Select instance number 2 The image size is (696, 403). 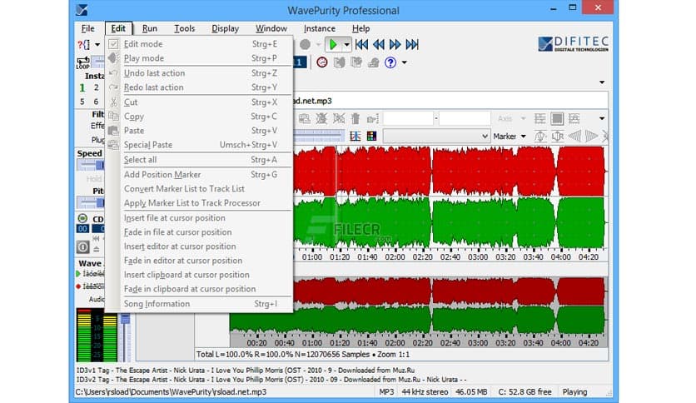(96, 87)
